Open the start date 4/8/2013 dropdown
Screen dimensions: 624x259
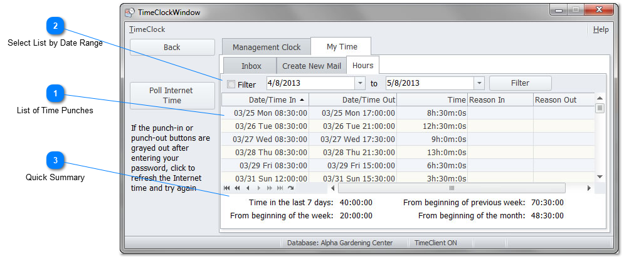pyautogui.click(x=360, y=83)
